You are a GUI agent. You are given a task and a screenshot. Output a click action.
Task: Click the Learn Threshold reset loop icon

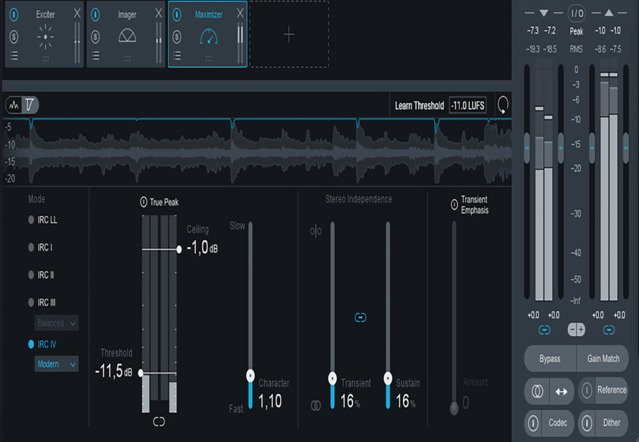504,105
